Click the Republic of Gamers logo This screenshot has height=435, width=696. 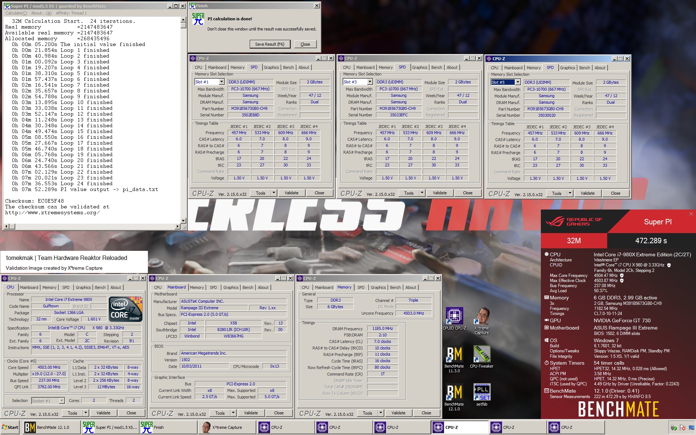point(573,222)
